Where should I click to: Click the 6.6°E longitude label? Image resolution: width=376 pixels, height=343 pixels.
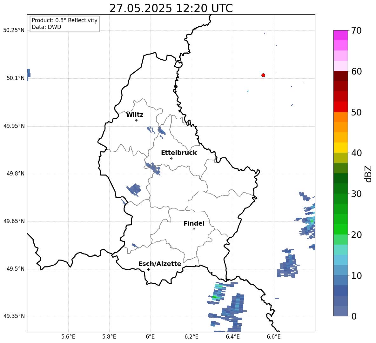(x=274, y=337)
